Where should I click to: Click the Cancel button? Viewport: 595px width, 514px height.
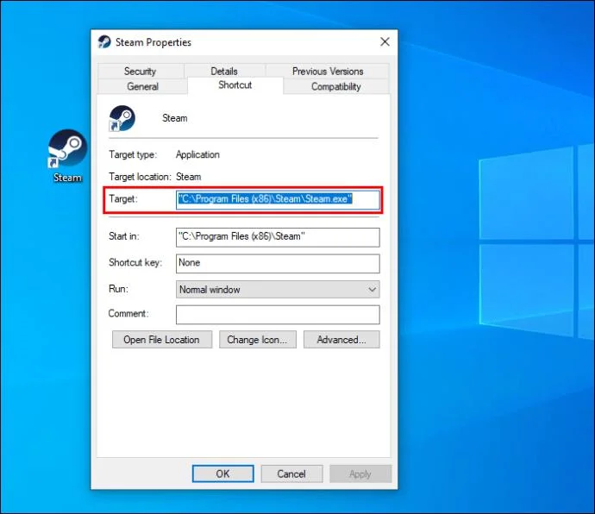coord(291,473)
